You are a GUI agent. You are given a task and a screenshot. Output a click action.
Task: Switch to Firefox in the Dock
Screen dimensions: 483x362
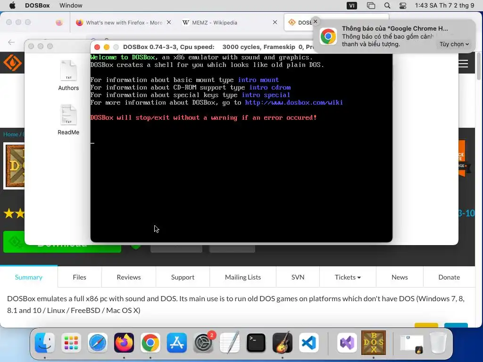(x=124, y=343)
